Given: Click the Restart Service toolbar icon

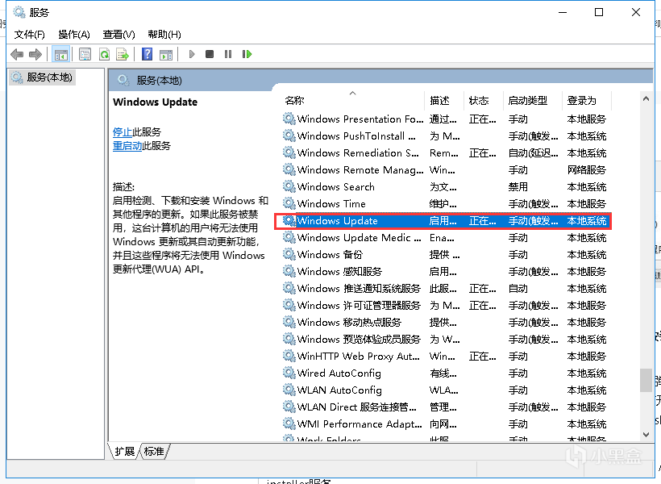Looking at the screenshot, I should click(x=247, y=54).
